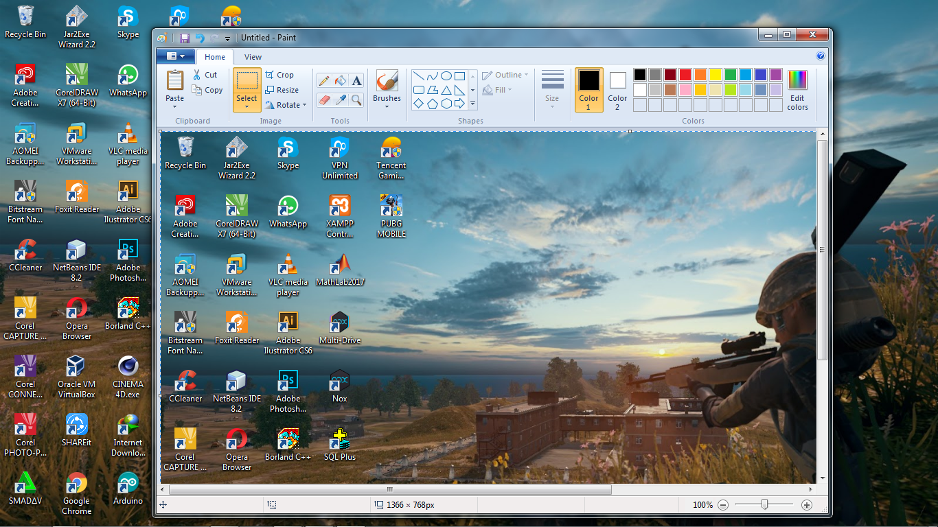Open the Select options dropdown arrow
The height and width of the screenshot is (527, 938).
point(247,107)
